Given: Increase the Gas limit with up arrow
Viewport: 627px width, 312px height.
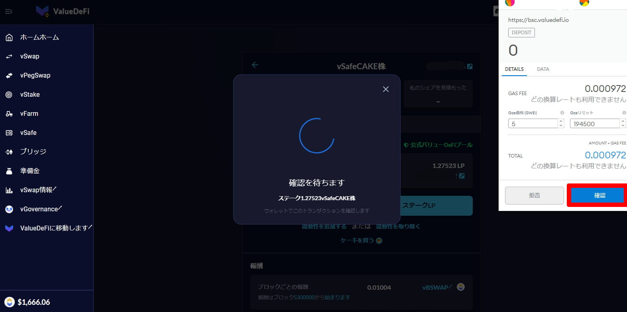Looking at the screenshot, I should [623, 121].
